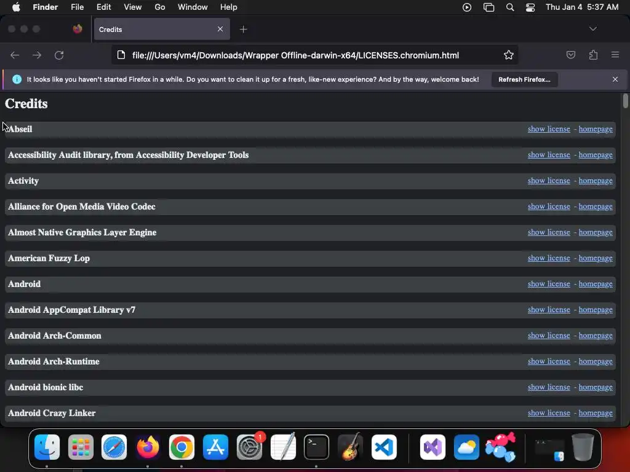Open the Weather app in the Dock
The image size is (630, 472).
(x=466, y=447)
